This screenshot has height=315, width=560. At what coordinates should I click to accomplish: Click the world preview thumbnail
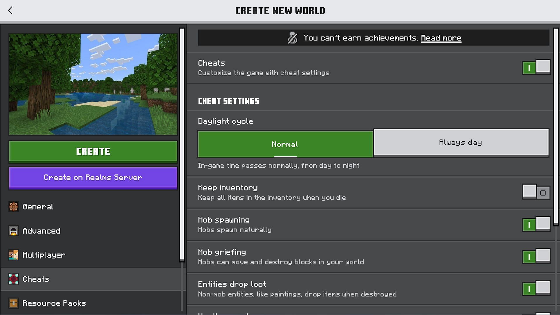[x=93, y=84]
